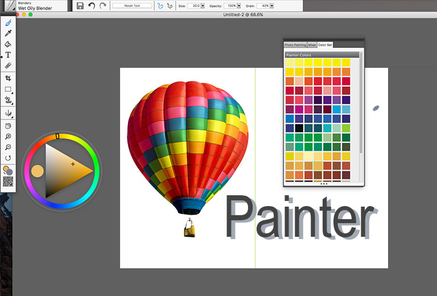
Task: Click the Painter Colors library header
Action: tap(322, 55)
